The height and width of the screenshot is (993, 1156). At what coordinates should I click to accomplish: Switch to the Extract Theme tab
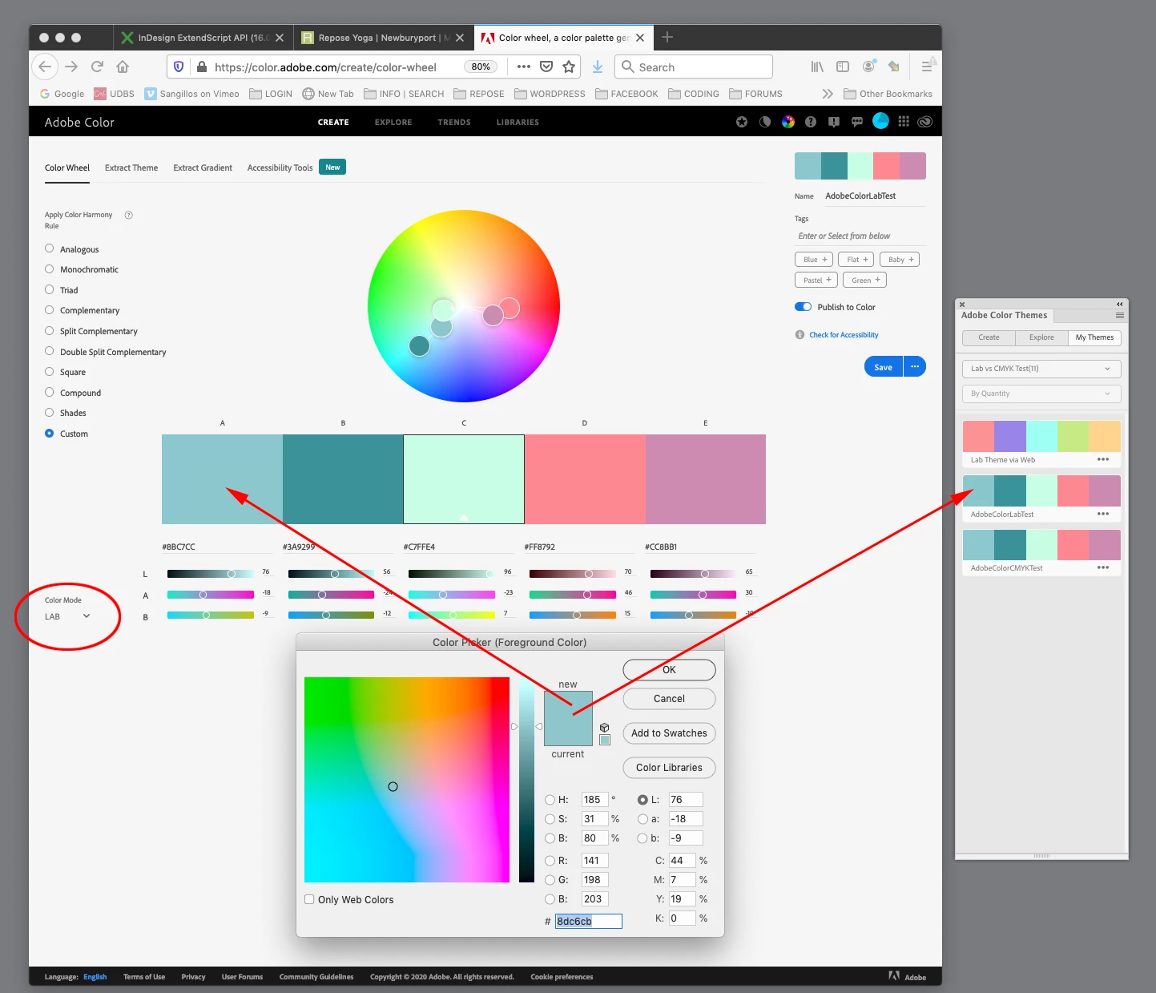pyautogui.click(x=131, y=168)
